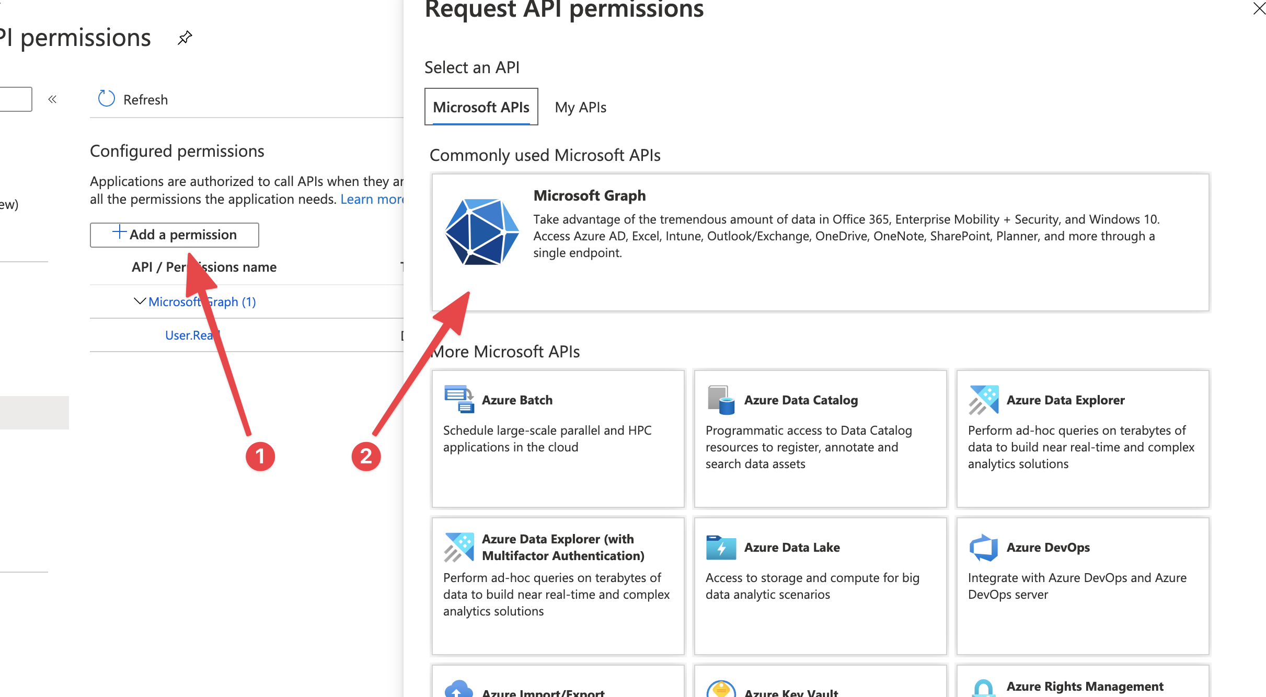Select the Microsoft Graph API card title
This screenshot has height=697, width=1266.
tap(590, 195)
